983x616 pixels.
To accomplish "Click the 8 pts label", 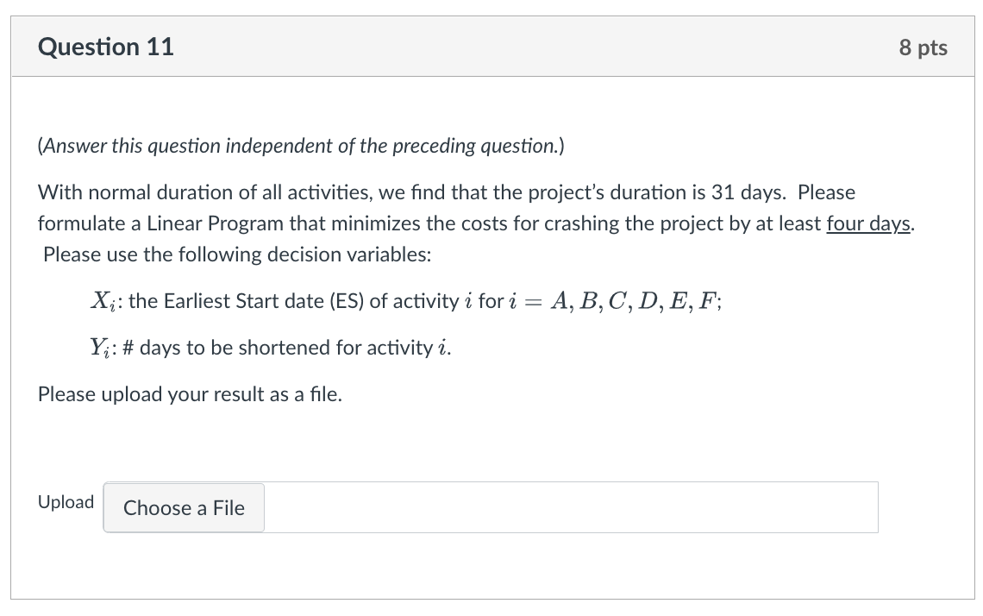I will pos(924,47).
